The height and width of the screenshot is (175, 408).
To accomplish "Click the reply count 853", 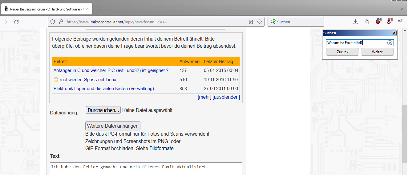I will (x=183, y=89).
